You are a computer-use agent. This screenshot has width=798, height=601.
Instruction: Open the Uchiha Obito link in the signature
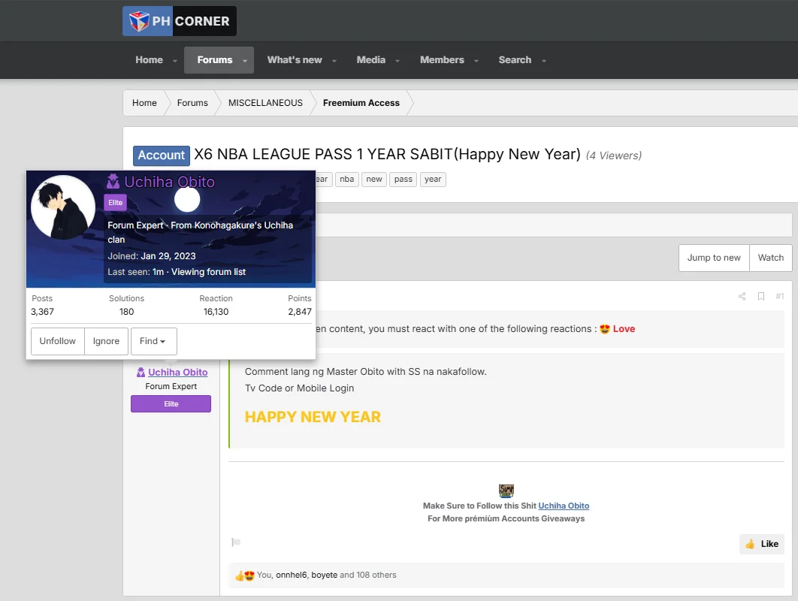564,506
